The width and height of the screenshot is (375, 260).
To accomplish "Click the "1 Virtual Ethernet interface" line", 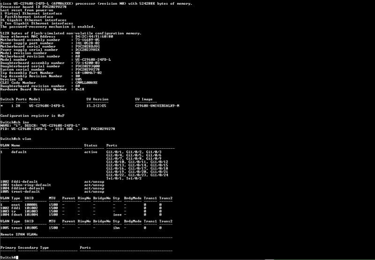I will pos(31,14).
